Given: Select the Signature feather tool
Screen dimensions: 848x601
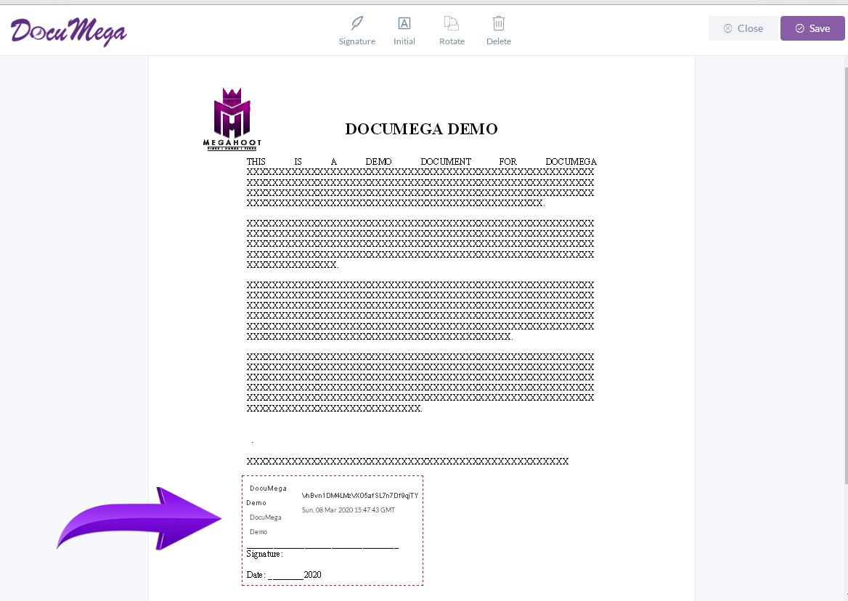Looking at the screenshot, I should tap(357, 30).
